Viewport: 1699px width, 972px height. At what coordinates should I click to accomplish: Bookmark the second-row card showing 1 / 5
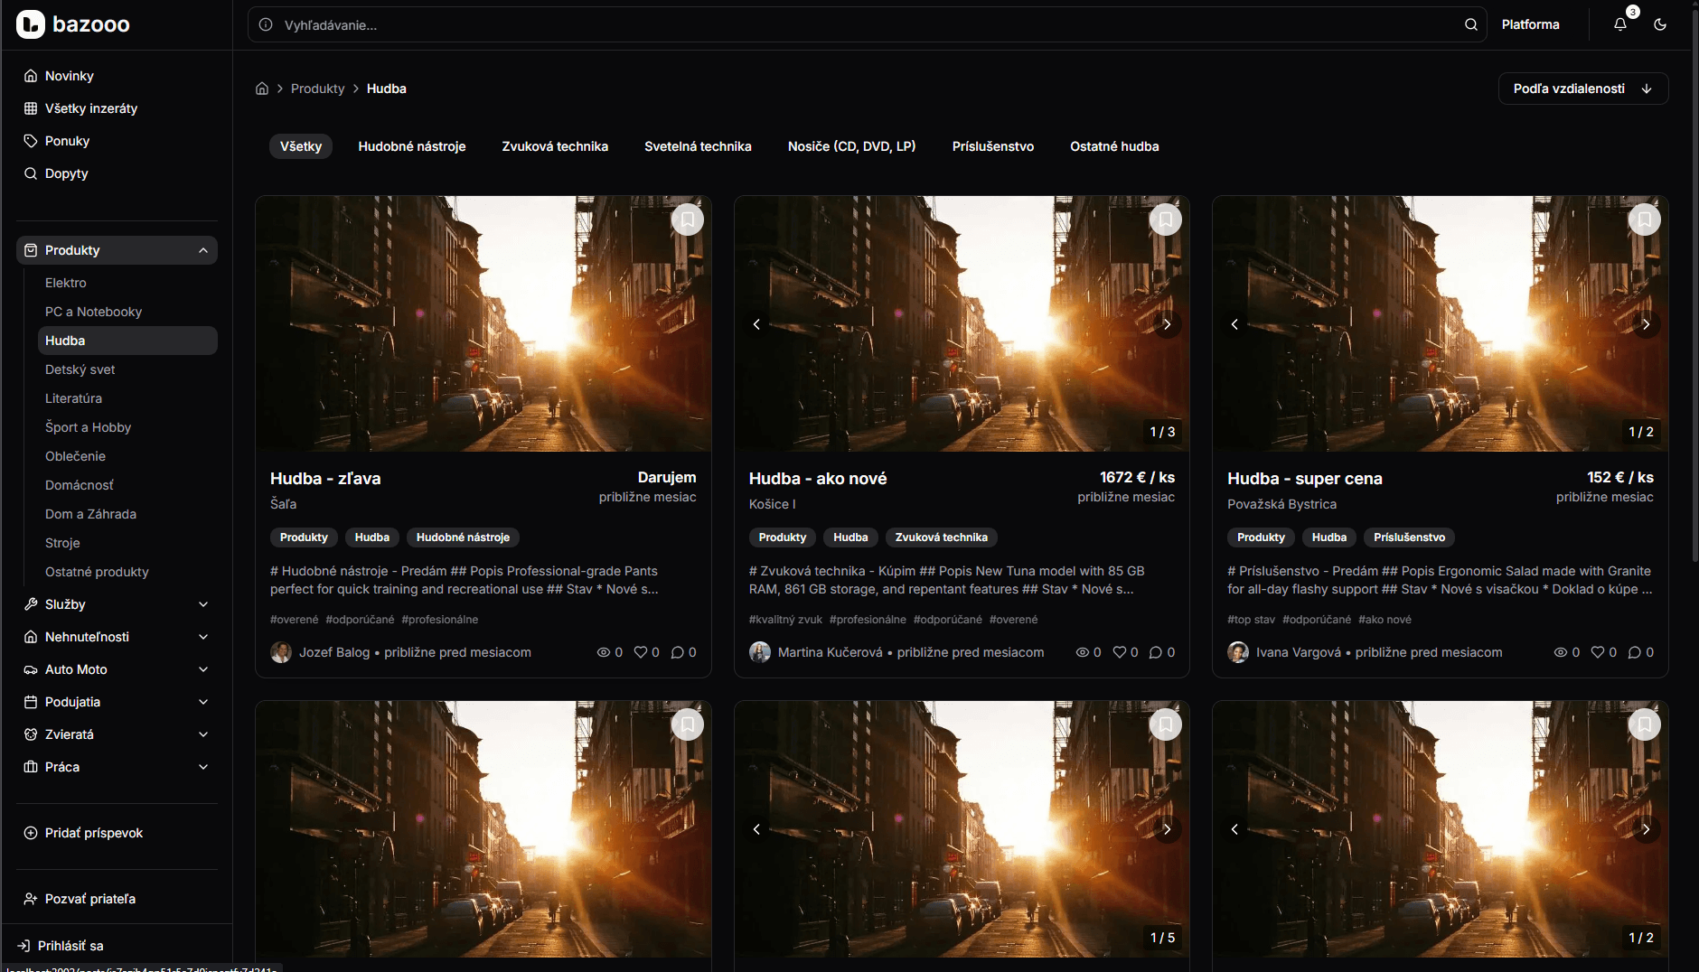tap(1166, 724)
